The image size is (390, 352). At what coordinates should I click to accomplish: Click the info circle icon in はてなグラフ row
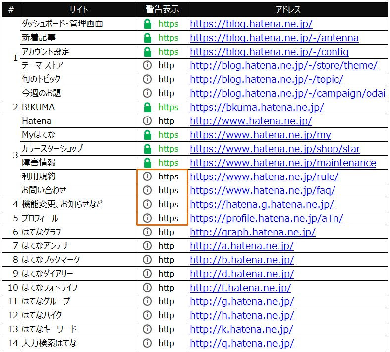tap(147, 232)
